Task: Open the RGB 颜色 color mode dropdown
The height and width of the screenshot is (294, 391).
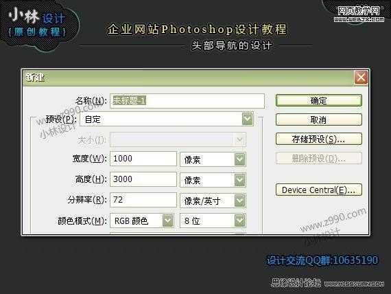Action: pyautogui.click(x=141, y=220)
